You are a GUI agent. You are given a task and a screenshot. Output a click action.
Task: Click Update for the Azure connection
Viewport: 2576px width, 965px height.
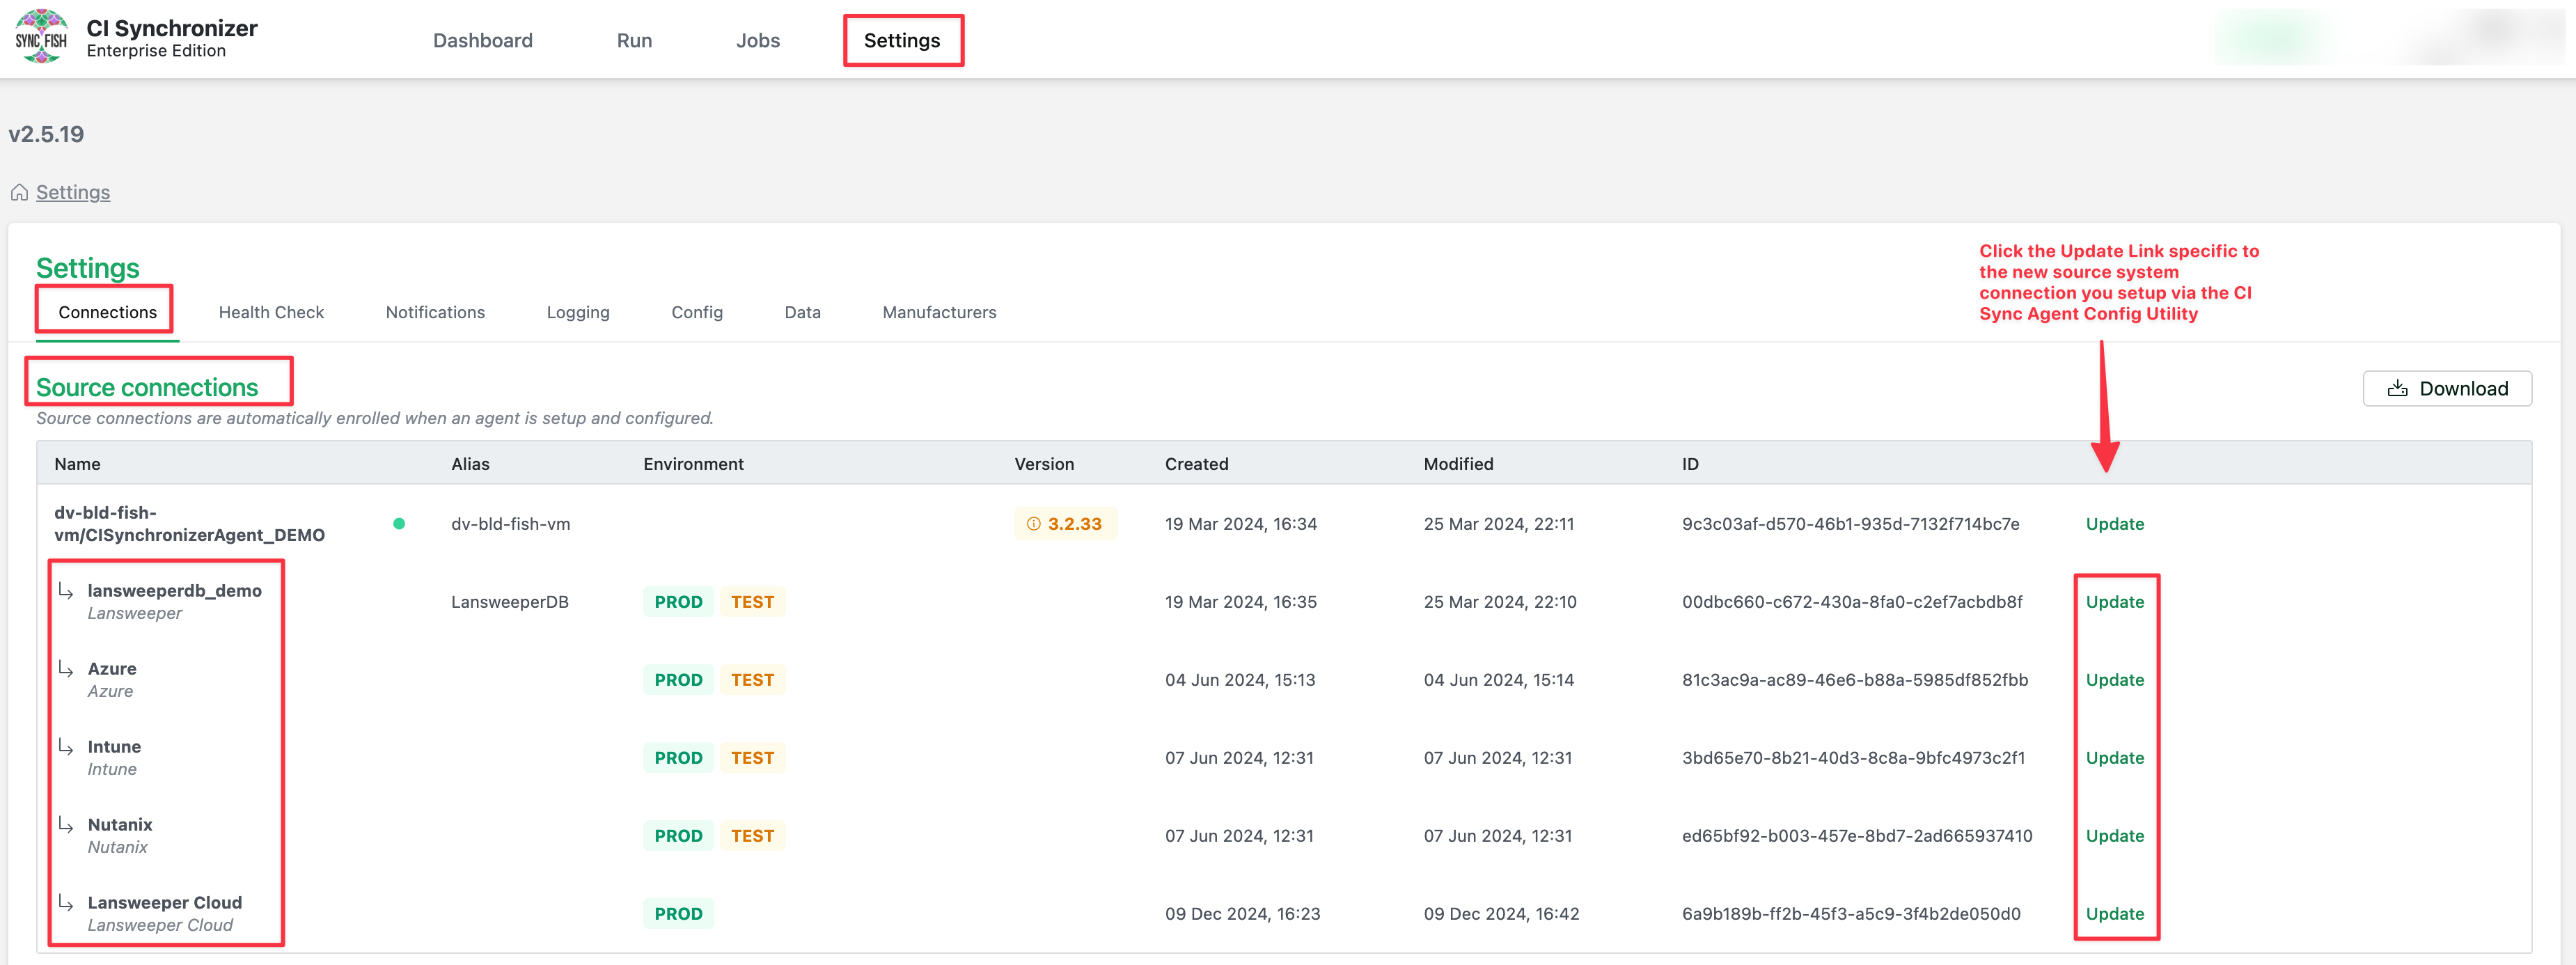[2115, 679]
